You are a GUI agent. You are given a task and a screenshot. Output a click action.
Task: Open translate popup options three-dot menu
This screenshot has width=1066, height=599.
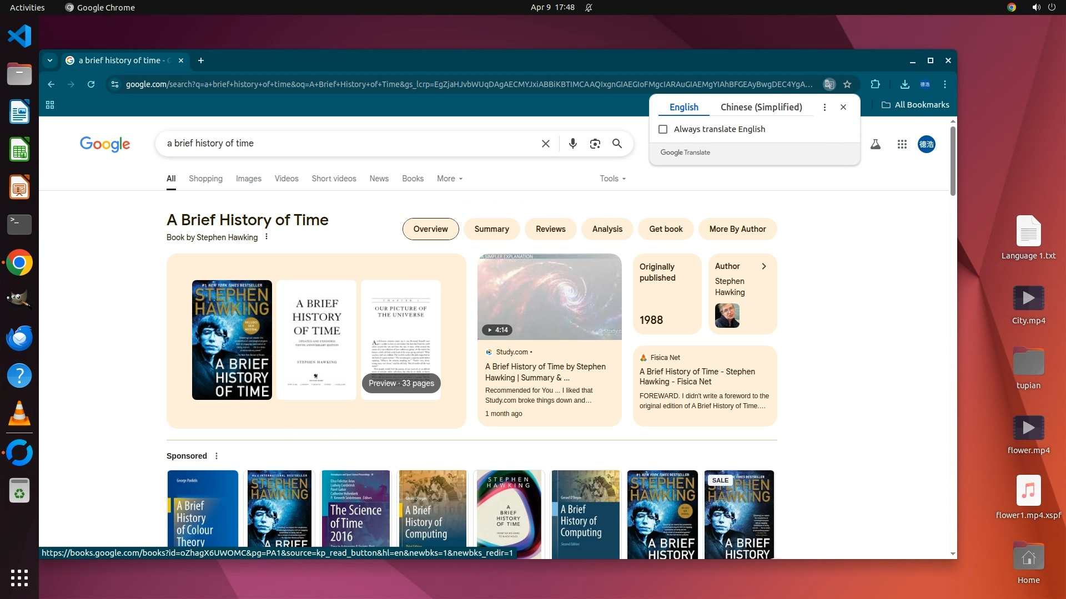click(x=824, y=107)
